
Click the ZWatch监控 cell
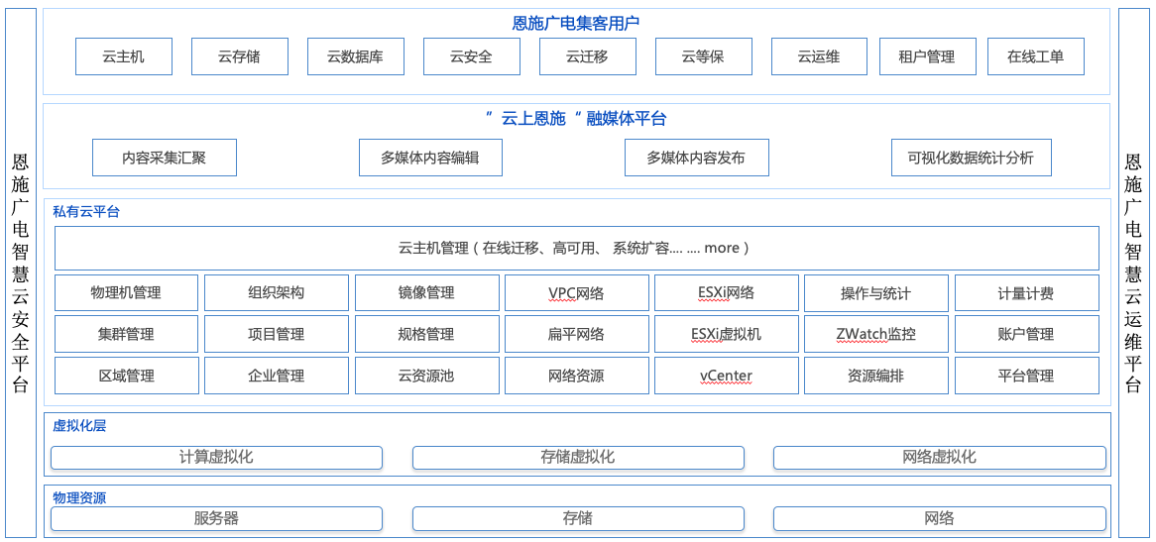click(875, 335)
